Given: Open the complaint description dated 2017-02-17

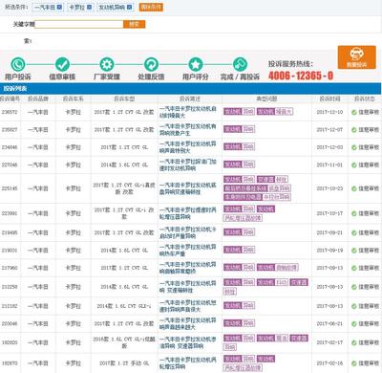Looking at the screenshot, I should [x=188, y=342].
